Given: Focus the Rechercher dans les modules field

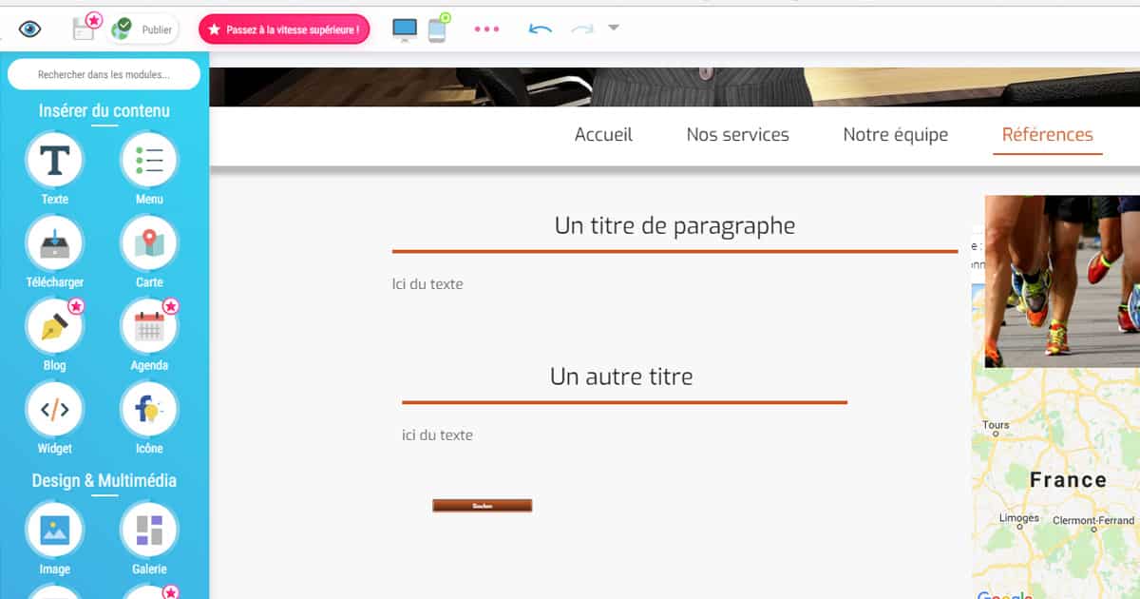Looking at the screenshot, I should point(104,74).
